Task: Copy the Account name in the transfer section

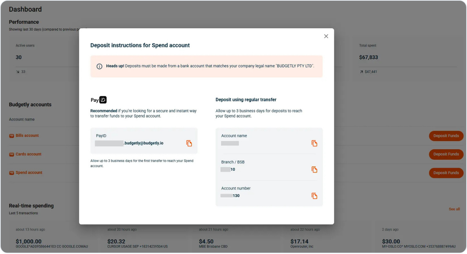Action: [314, 143]
